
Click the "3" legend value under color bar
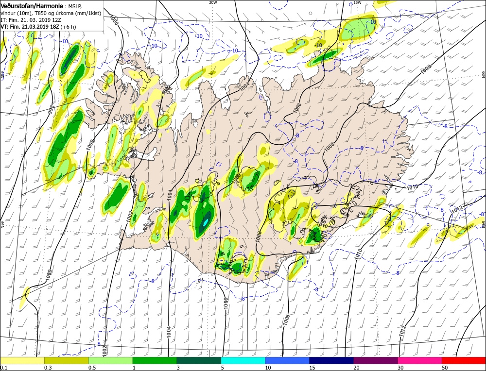coord(178,367)
